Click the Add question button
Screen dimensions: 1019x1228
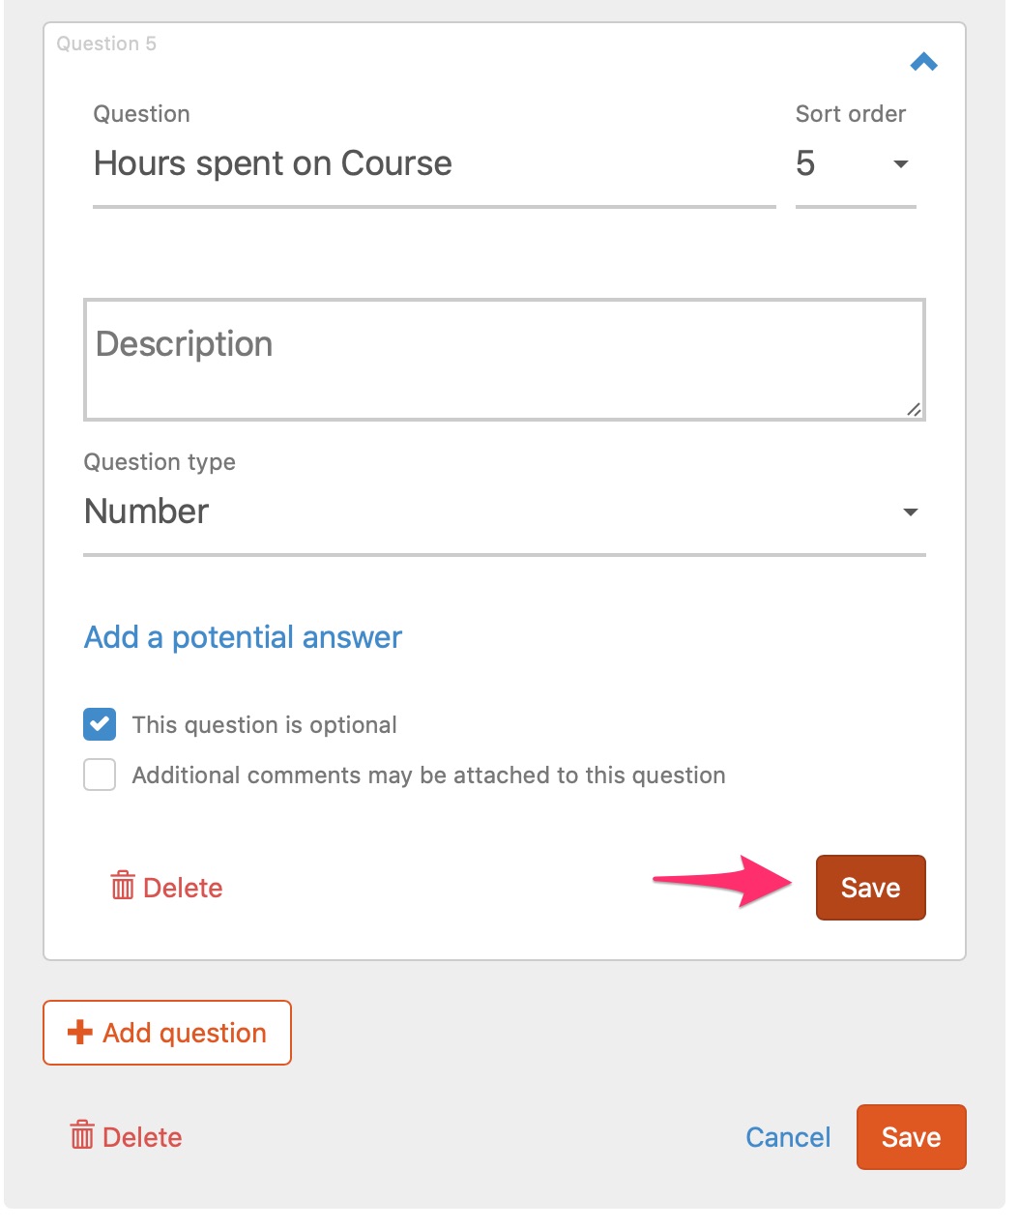tap(167, 1033)
